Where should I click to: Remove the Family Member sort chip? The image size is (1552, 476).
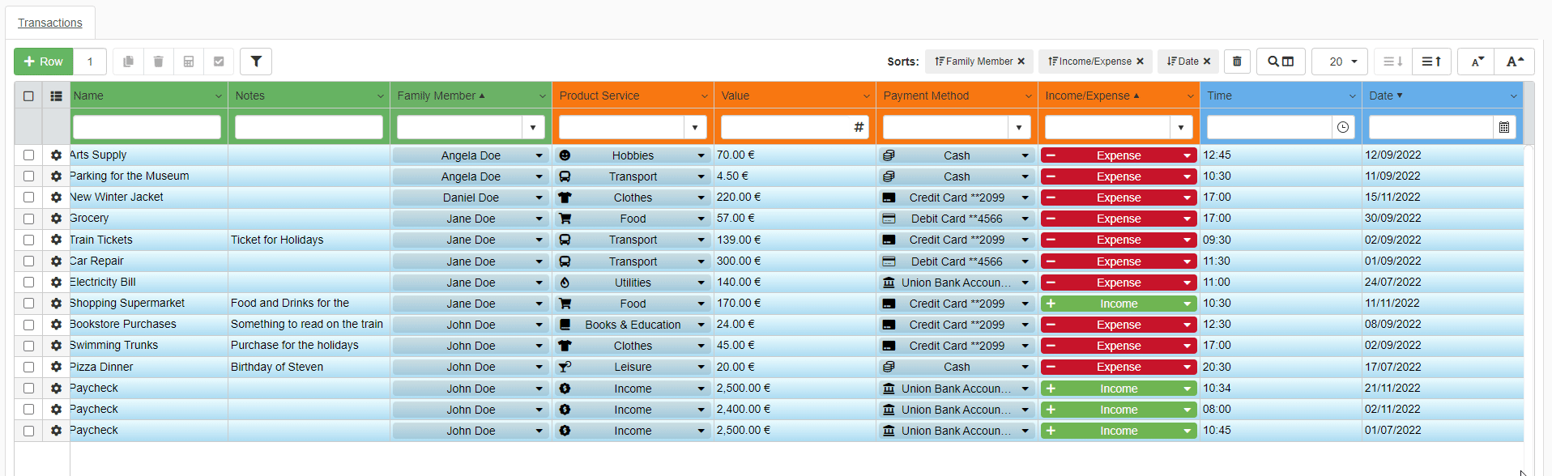(1021, 62)
